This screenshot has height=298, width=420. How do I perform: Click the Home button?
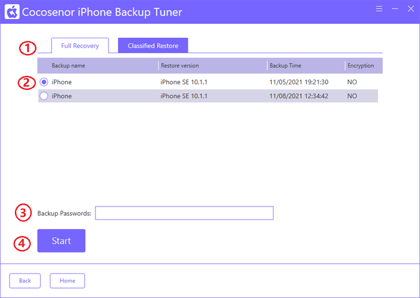click(67, 281)
